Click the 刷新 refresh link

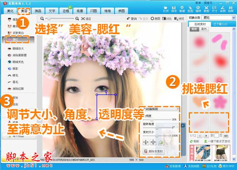click(195, 142)
